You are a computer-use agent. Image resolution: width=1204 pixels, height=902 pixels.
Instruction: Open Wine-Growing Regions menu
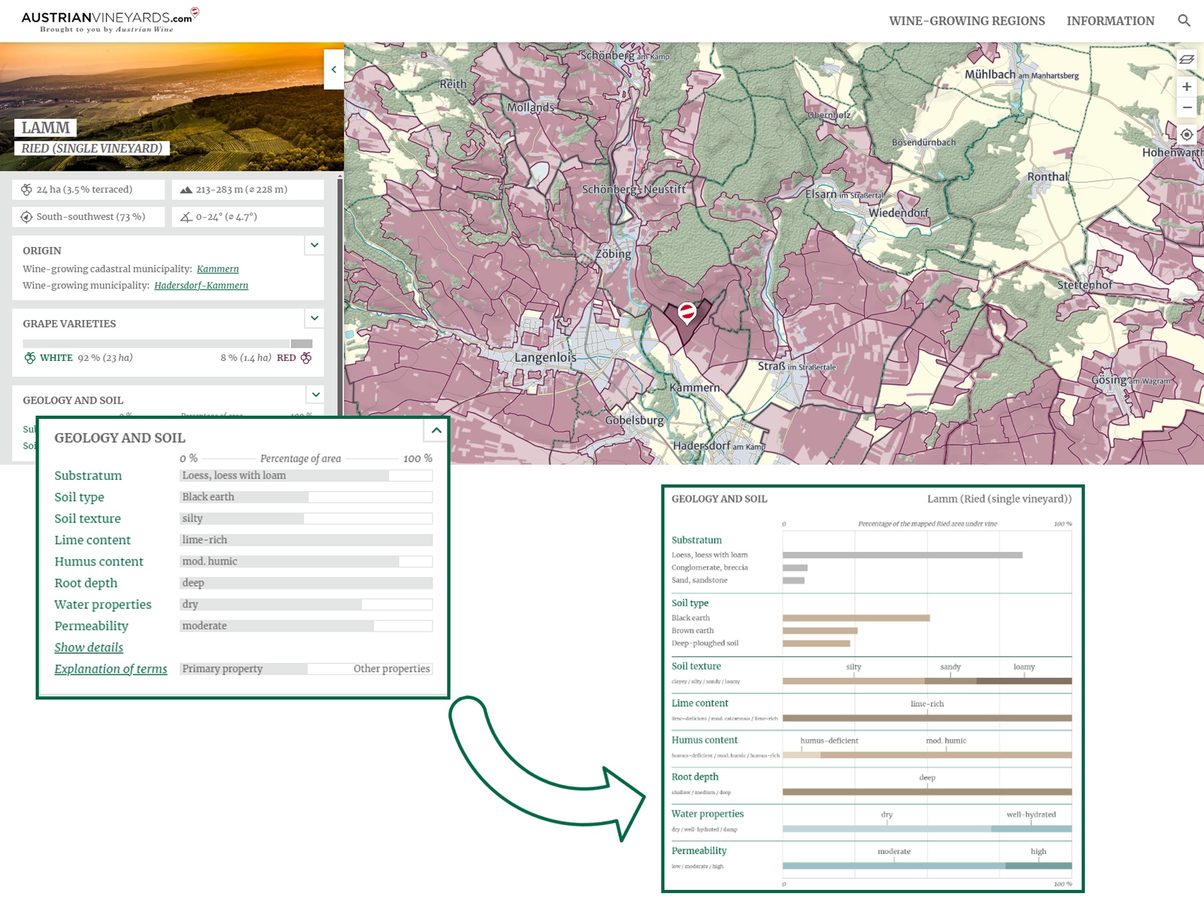(966, 21)
